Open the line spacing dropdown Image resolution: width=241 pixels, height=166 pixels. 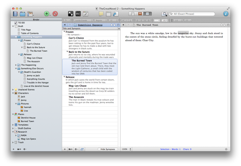(x=178, y=20)
